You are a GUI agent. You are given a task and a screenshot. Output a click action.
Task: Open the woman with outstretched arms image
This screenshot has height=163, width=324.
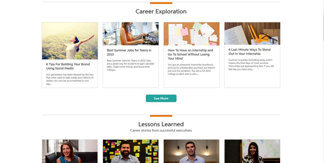(70, 41)
